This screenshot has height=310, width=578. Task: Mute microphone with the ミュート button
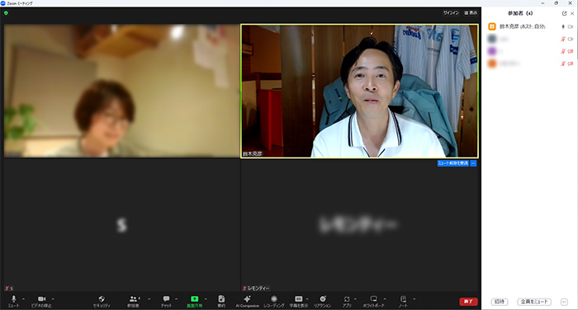(x=14, y=301)
